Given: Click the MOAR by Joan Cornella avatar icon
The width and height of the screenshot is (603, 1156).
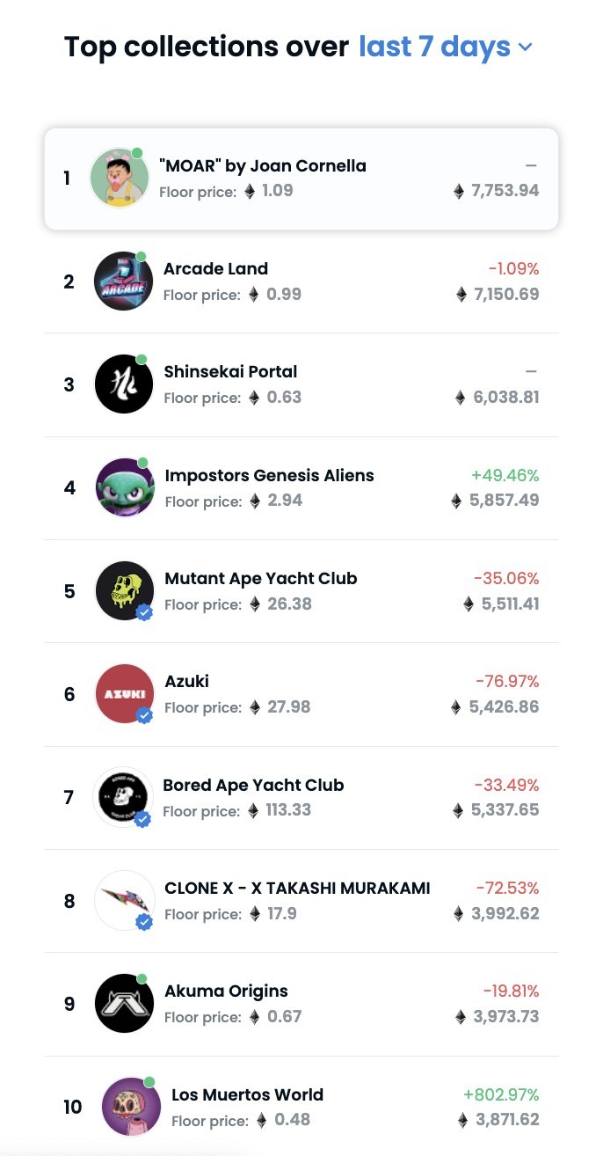Looking at the screenshot, I should pyautogui.click(x=120, y=179).
